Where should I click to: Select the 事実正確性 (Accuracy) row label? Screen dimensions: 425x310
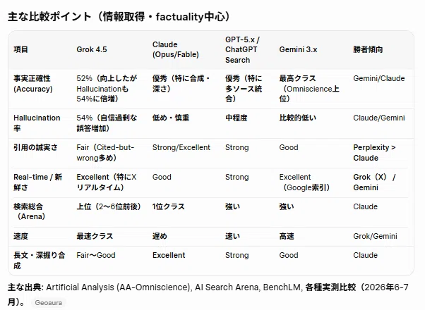(x=32, y=84)
